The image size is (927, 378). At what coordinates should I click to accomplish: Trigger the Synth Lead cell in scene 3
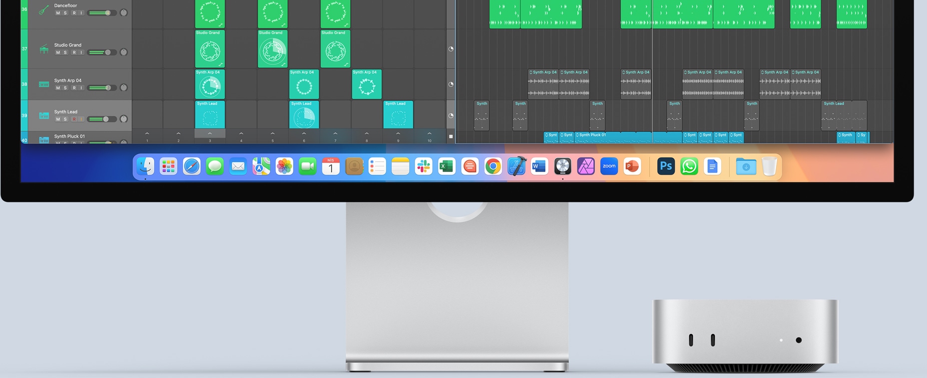point(210,115)
